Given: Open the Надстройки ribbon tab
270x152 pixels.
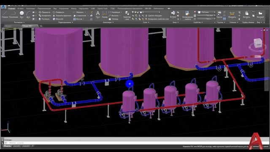Looking at the screenshot, I should (84, 8).
